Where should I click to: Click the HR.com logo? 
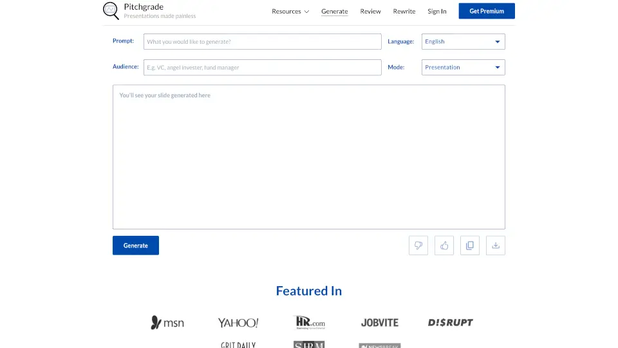309,322
